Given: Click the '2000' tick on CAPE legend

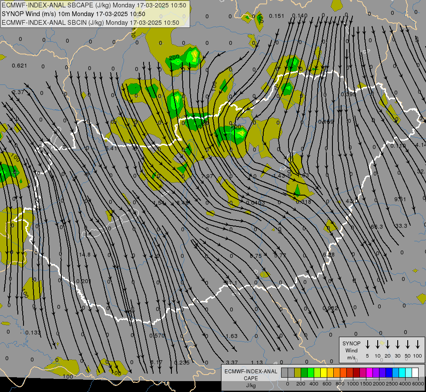Looking at the screenshot, I should (379, 384).
